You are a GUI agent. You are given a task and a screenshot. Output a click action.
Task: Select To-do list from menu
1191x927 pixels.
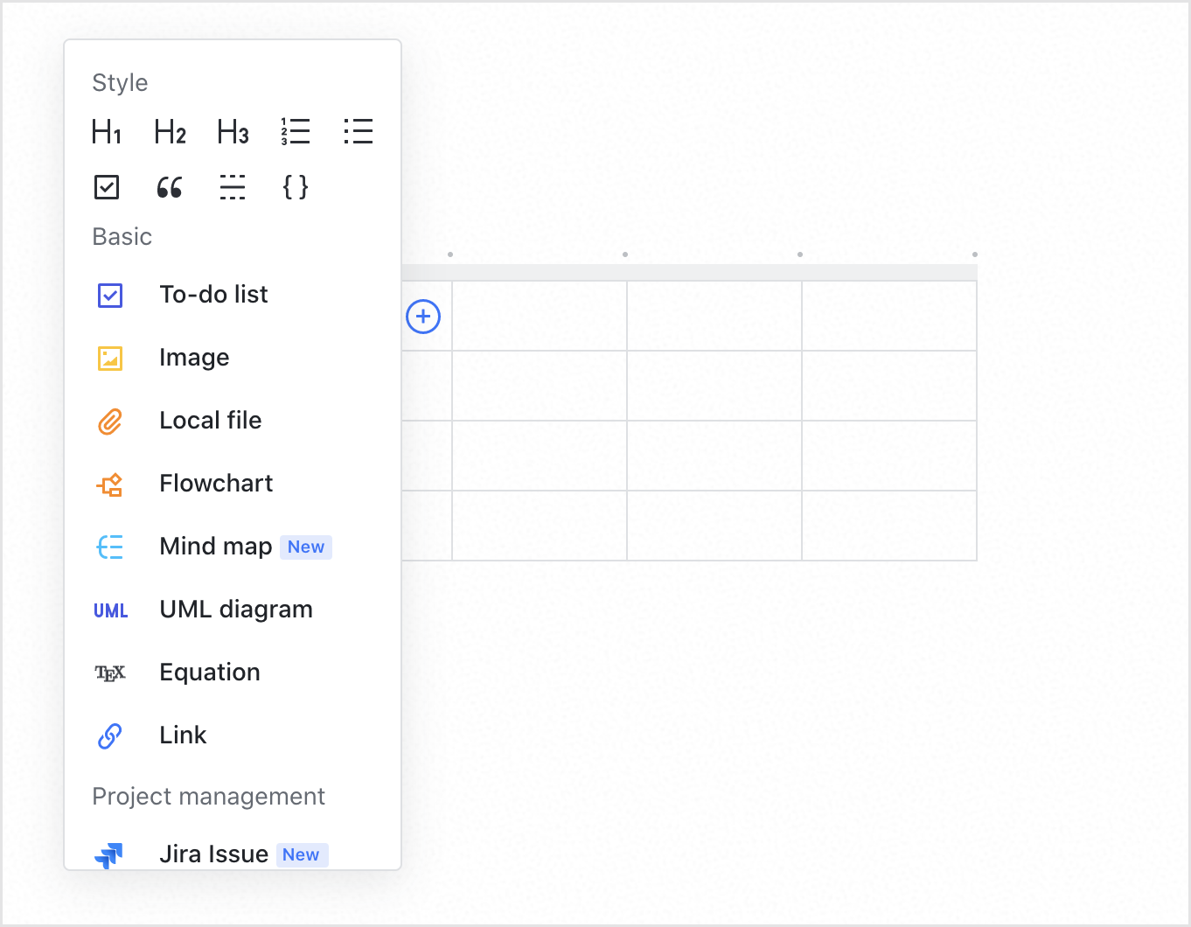tap(213, 295)
